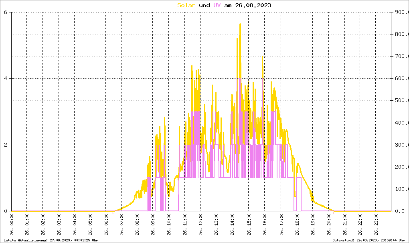Click the "Letzte Aktualisierung" timestamp text
The height and width of the screenshot is (243, 409).
click(51, 240)
